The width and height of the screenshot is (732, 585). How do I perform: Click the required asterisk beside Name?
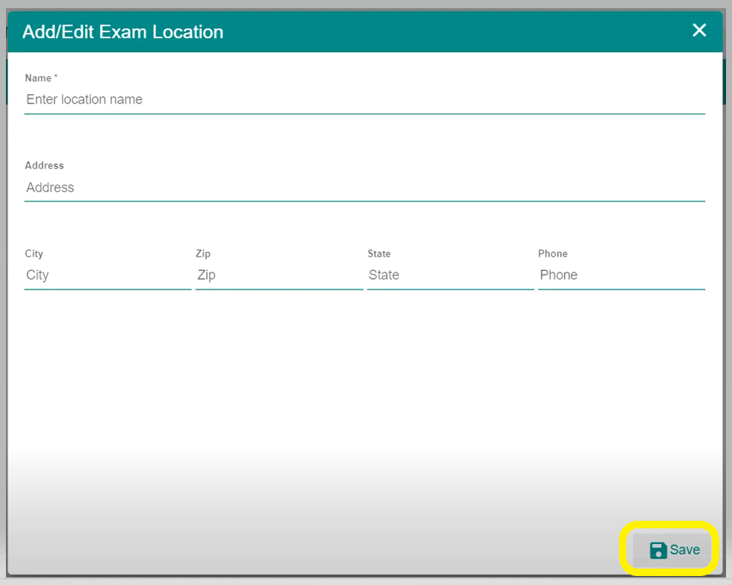[x=56, y=78]
